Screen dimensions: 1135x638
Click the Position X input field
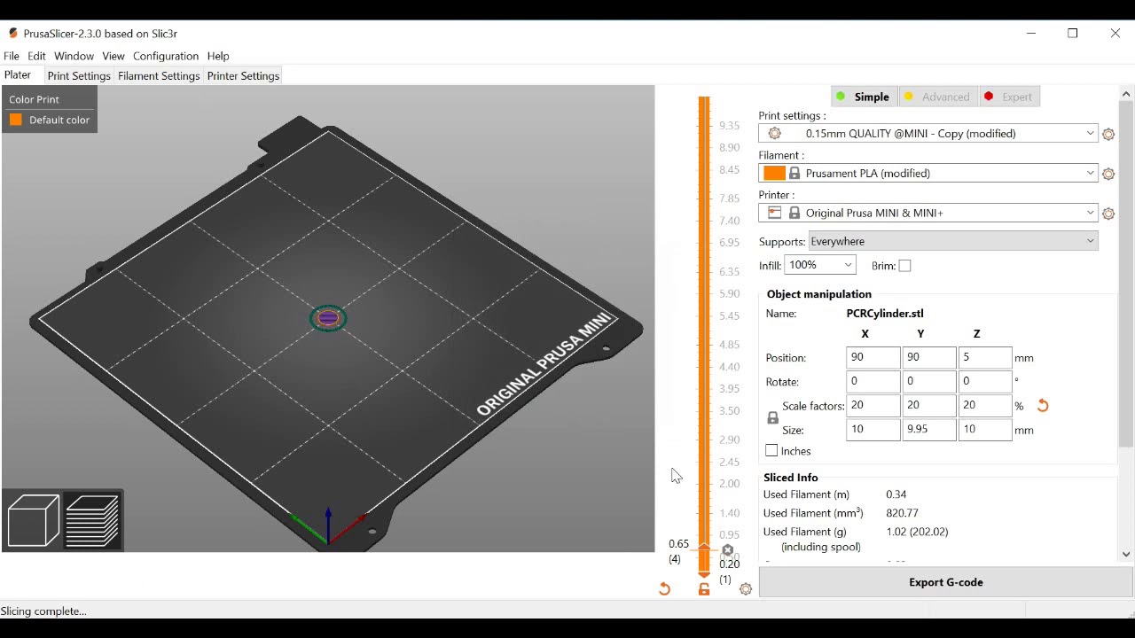coord(873,358)
